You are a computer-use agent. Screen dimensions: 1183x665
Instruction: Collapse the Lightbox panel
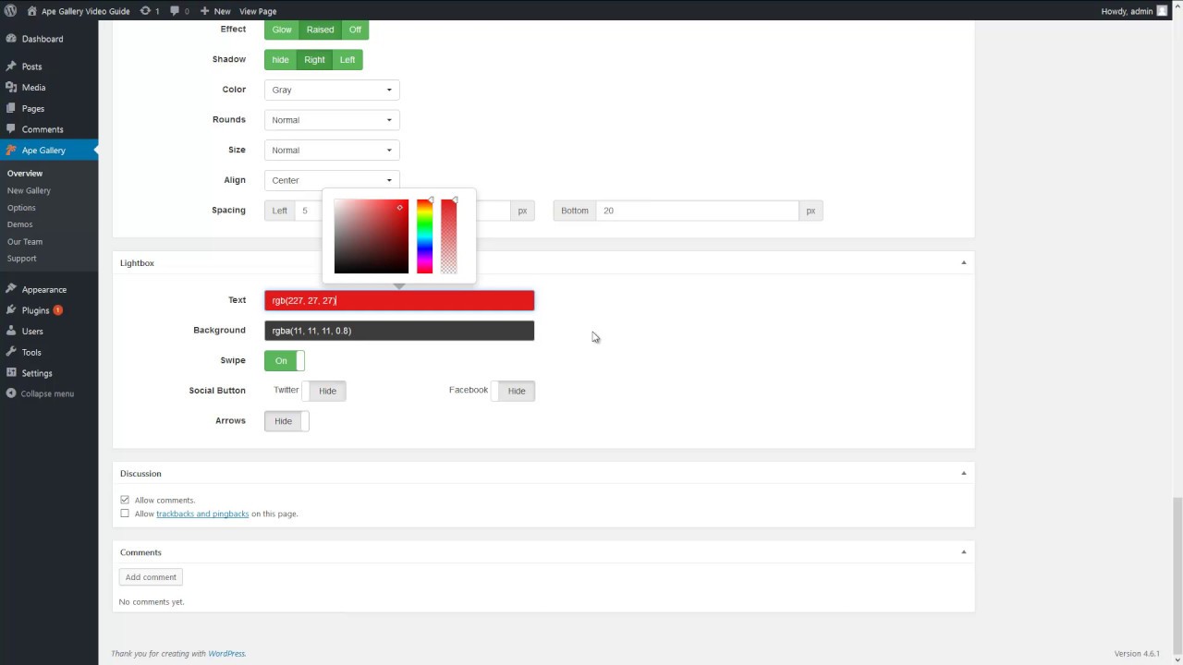963,263
